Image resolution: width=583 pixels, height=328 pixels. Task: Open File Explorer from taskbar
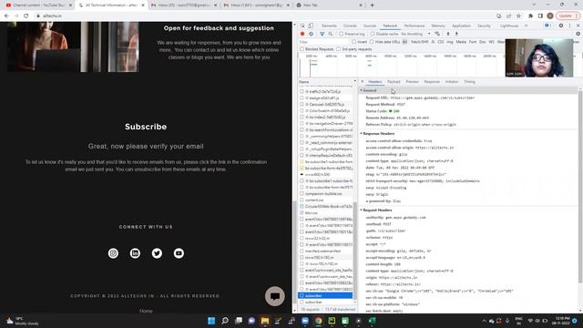click(x=265, y=321)
